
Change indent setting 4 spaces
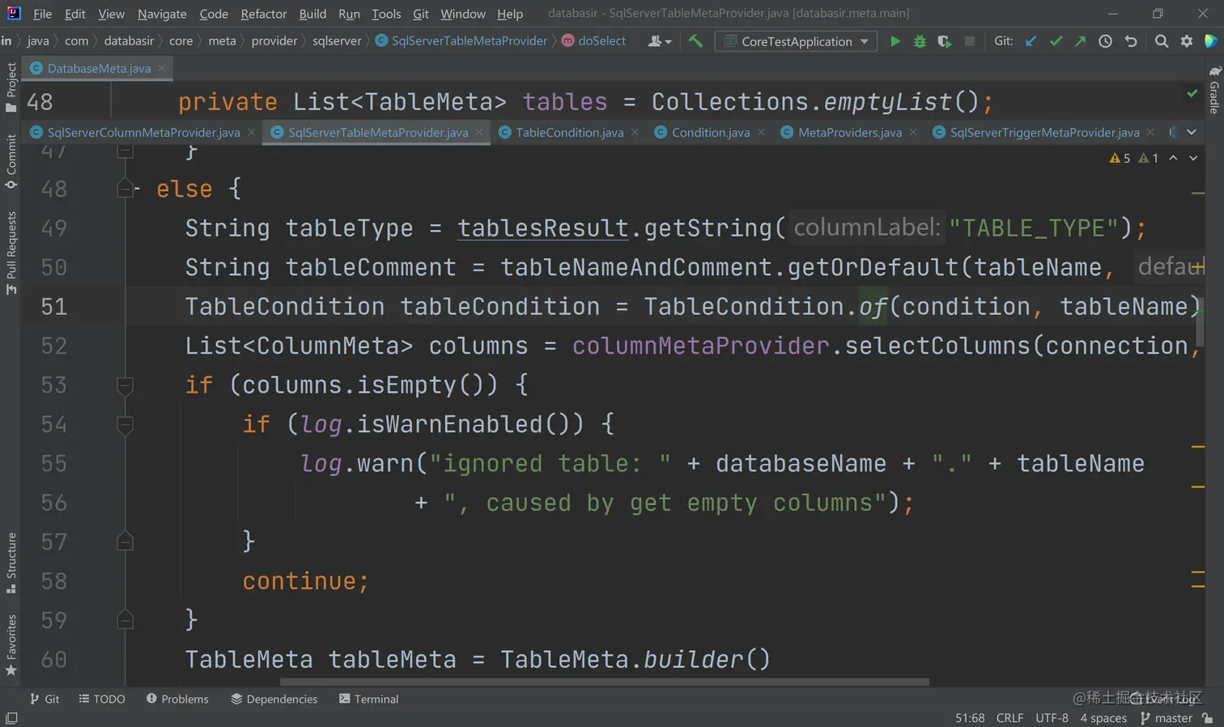(x=1103, y=718)
